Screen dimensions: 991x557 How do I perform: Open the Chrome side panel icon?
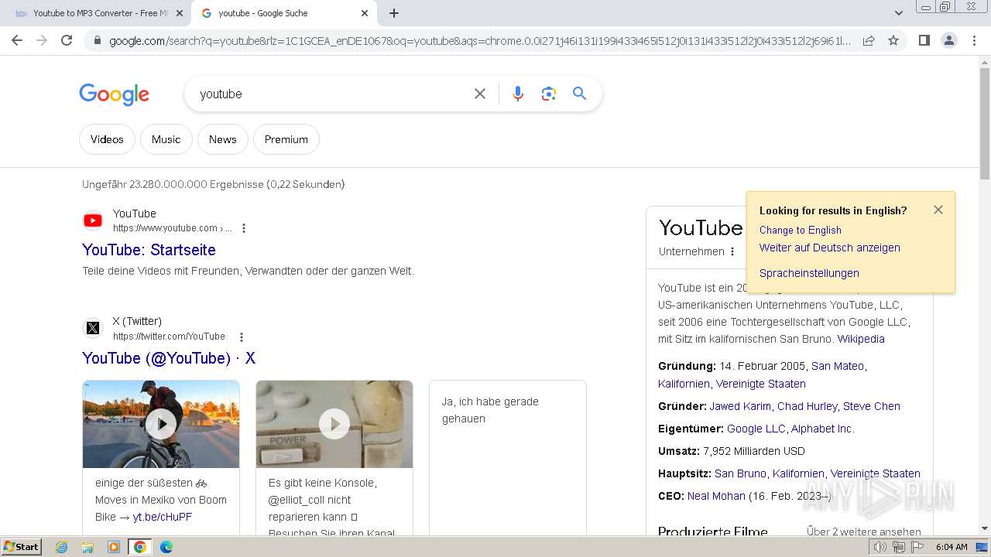924,40
